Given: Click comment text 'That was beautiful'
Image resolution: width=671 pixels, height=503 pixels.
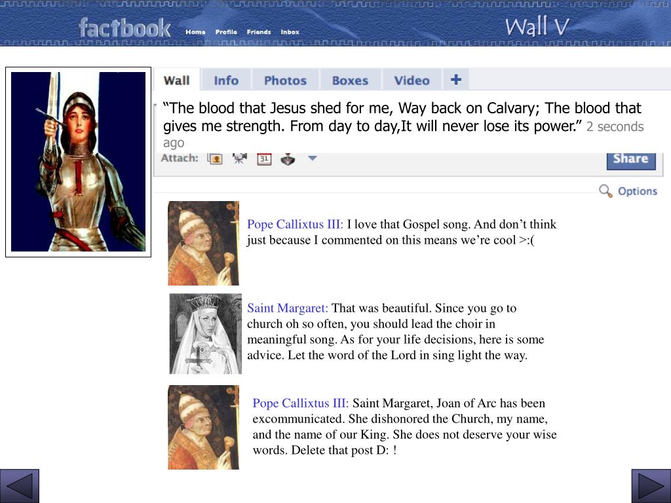Looking at the screenshot, I should 382,308.
